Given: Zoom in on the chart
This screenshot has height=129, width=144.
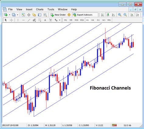Looking at the screenshot, I should click(120, 15).
